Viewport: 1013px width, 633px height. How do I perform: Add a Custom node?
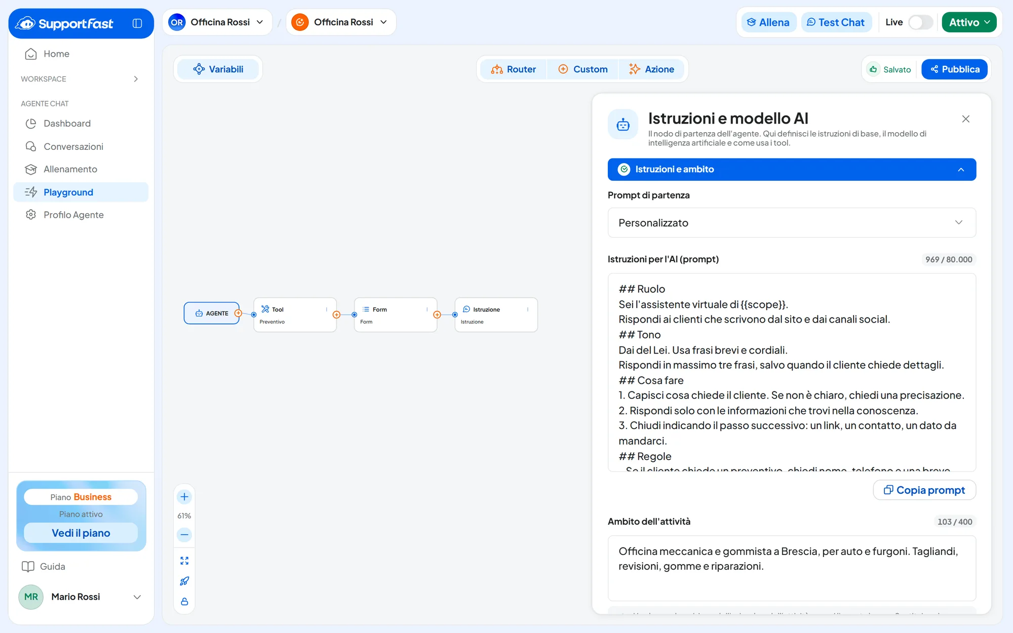(583, 69)
